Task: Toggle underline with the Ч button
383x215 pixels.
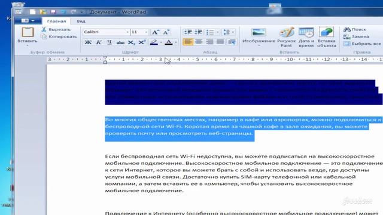Action: pyautogui.click(x=110, y=42)
